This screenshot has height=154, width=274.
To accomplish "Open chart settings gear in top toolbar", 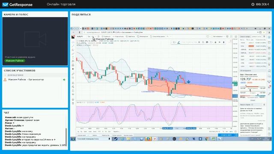I will click(227, 36).
